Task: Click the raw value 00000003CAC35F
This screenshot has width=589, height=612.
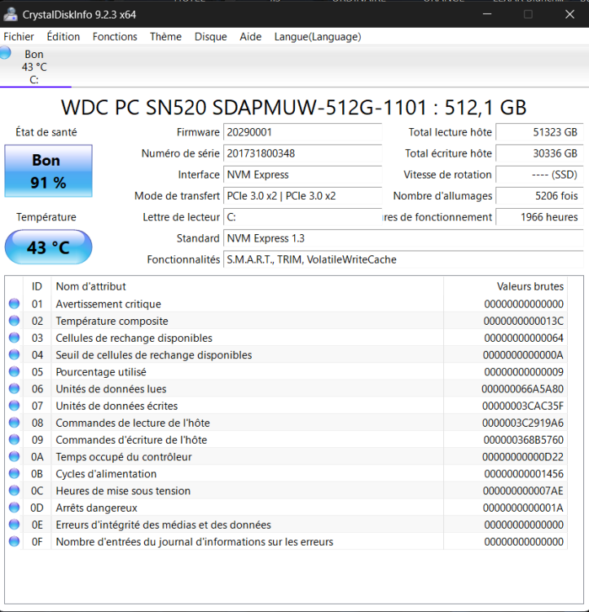Action: coord(523,406)
